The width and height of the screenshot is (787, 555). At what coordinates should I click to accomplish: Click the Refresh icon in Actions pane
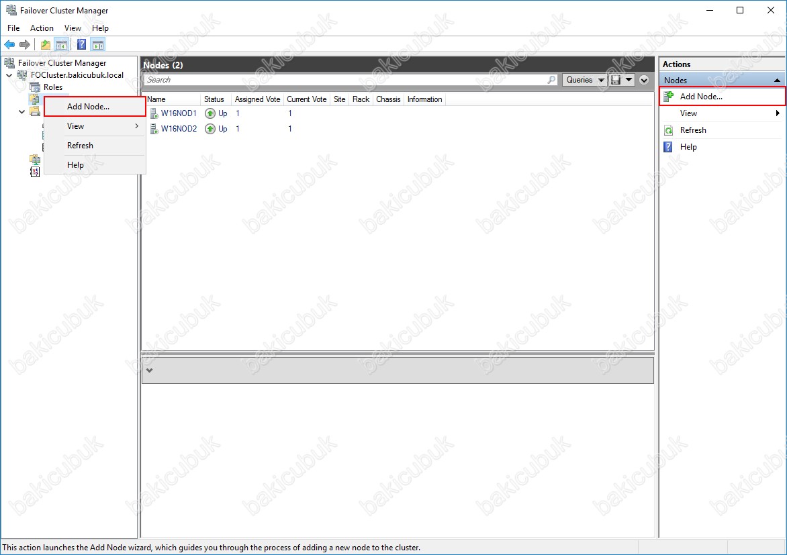[669, 130]
